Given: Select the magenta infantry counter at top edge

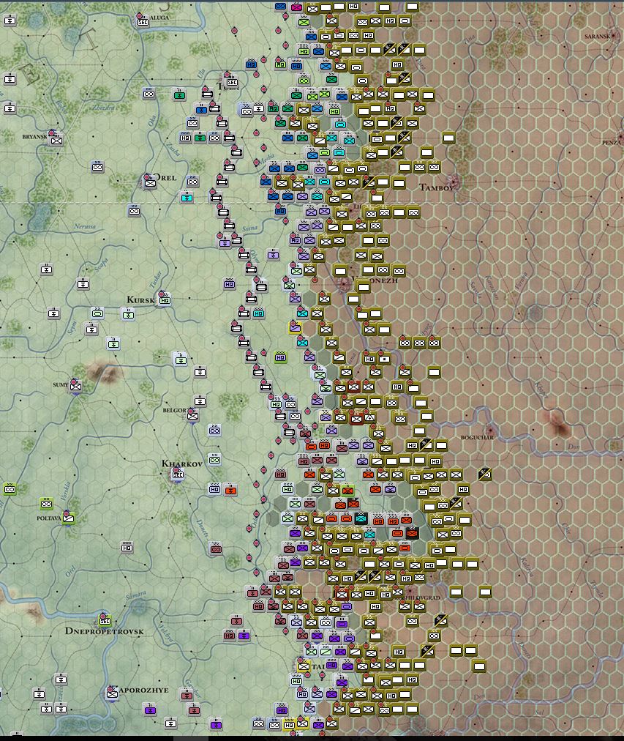Looking at the screenshot, I should [x=296, y=7].
